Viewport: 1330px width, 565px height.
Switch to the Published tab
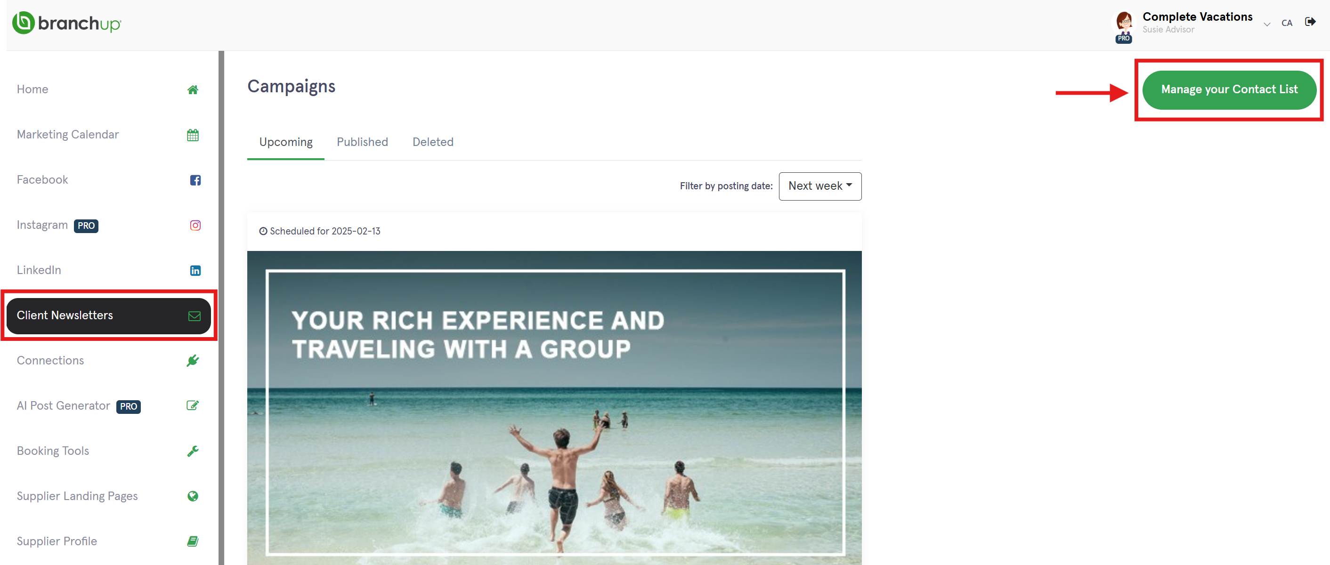click(362, 142)
